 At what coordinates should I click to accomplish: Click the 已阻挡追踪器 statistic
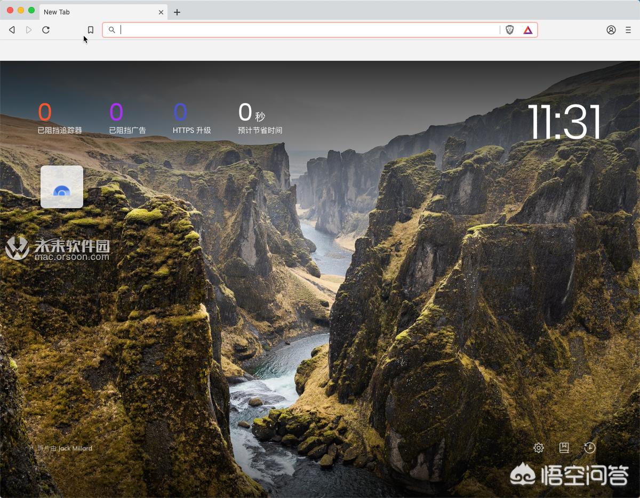pyautogui.click(x=60, y=118)
